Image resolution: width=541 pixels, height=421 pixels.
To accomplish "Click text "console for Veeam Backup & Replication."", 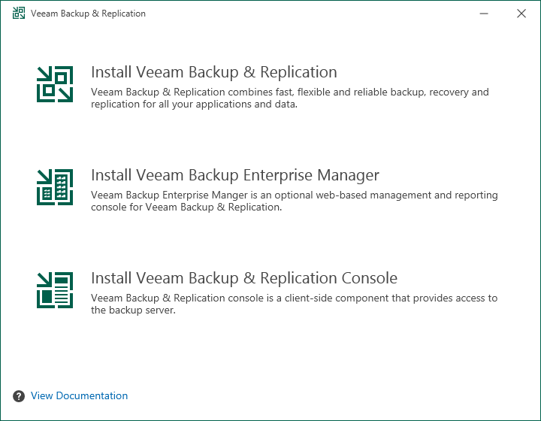I will pyautogui.click(x=186, y=207).
